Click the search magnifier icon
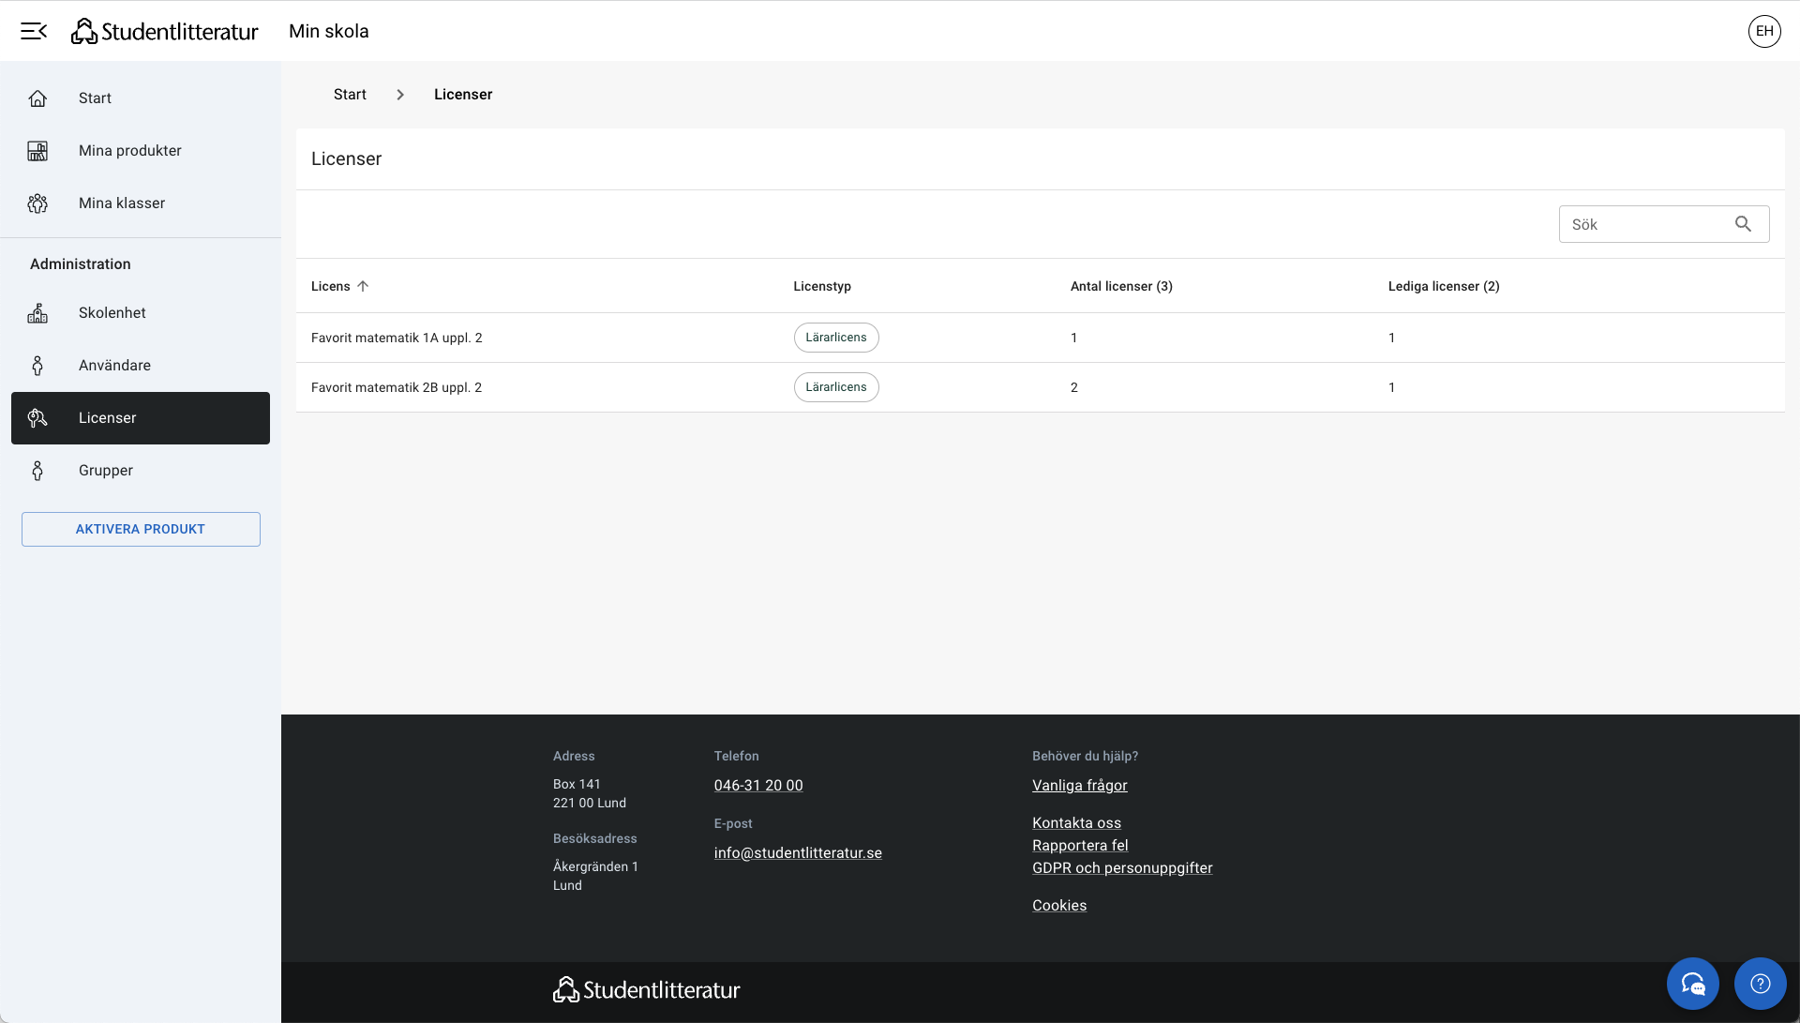The image size is (1800, 1023). point(1743,224)
